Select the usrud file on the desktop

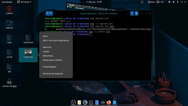9,52
